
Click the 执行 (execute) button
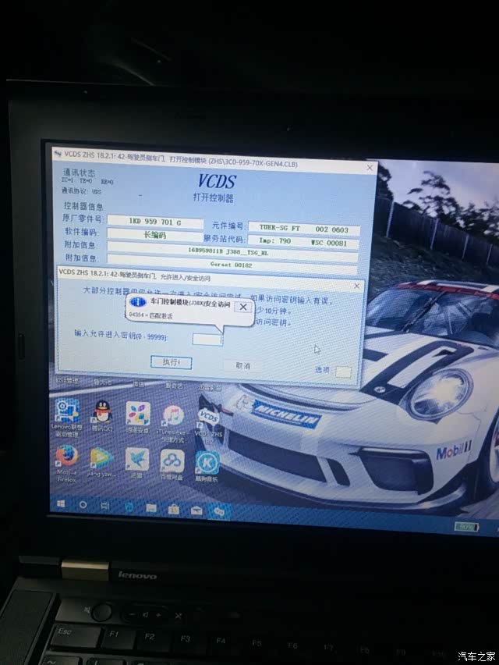point(172,362)
